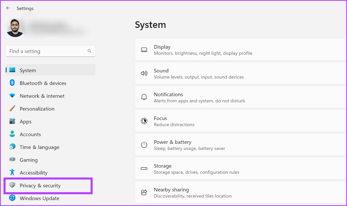
Task: Click 'Discoverability, received files location' description
Action: (193, 196)
